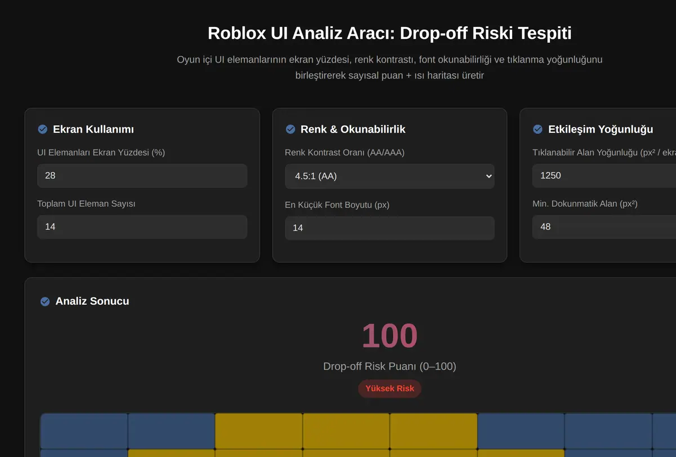The height and width of the screenshot is (457, 676).
Task: Click the Min. Dokunmatik Alan (px²) label
Action: pyautogui.click(x=585, y=204)
